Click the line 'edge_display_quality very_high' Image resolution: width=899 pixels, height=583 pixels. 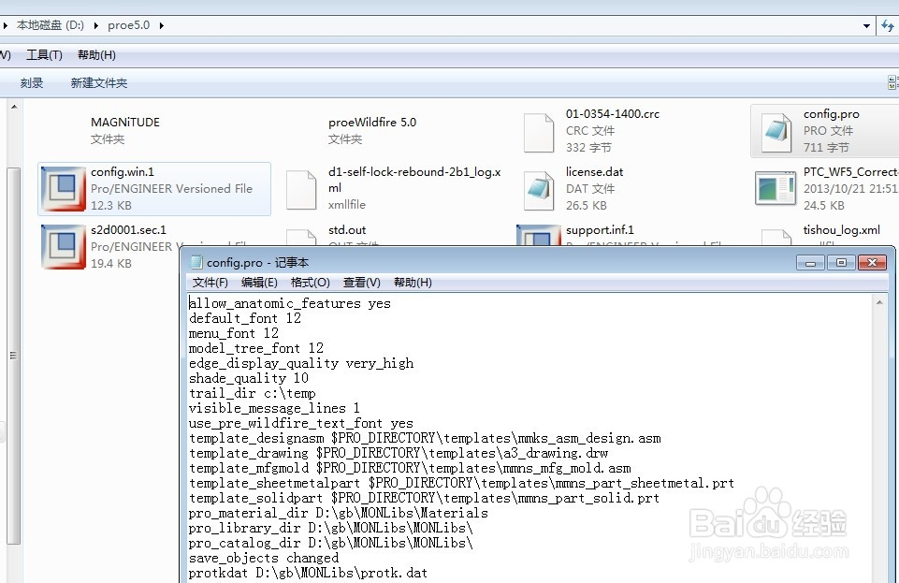pyautogui.click(x=301, y=363)
